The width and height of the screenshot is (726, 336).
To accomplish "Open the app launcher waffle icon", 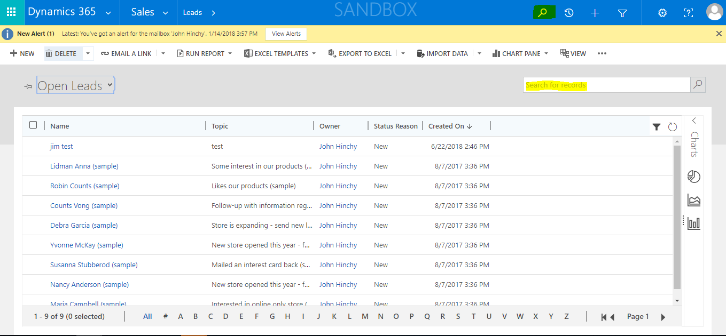I will [x=11, y=12].
